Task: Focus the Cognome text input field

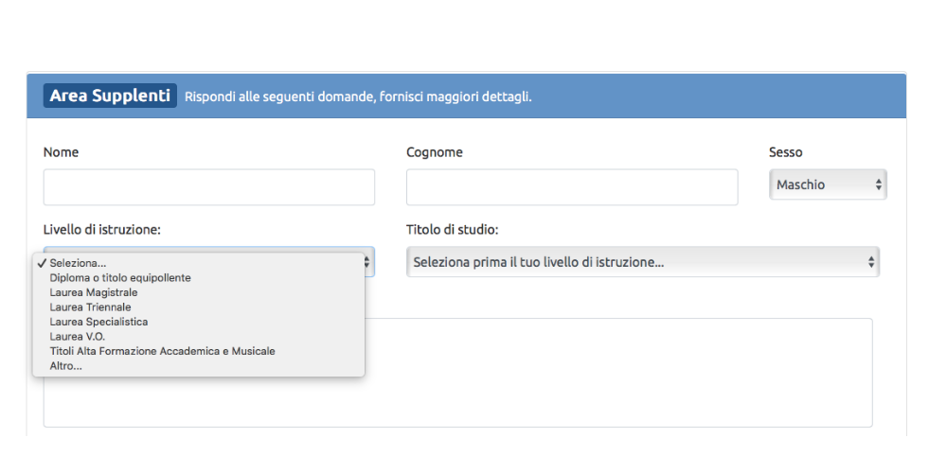Action: point(572,187)
